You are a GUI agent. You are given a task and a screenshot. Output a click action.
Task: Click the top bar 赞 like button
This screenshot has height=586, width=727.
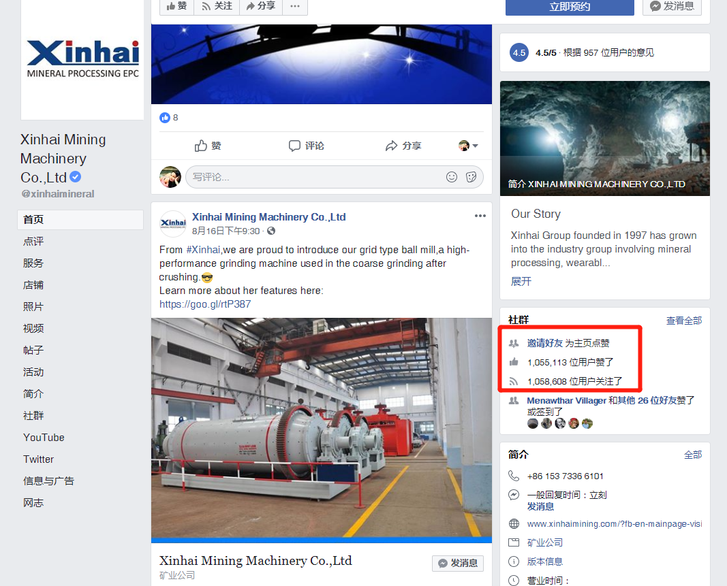(x=176, y=6)
